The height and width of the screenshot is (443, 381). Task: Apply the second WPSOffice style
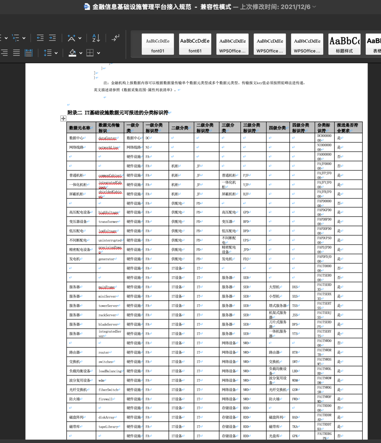tap(269, 44)
